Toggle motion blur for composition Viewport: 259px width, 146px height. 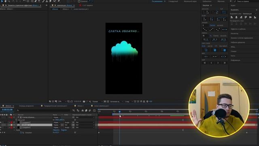click(x=90, y=110)
